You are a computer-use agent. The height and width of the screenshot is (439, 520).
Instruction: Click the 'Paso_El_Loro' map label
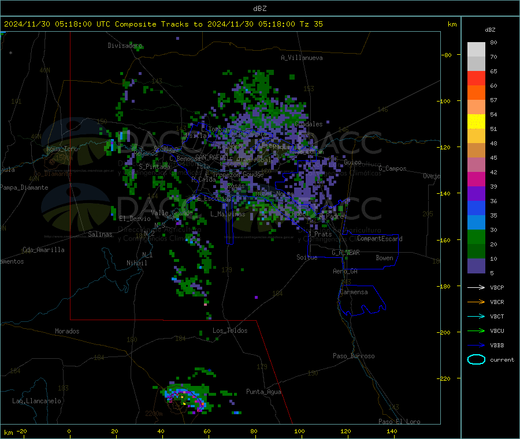399,422
